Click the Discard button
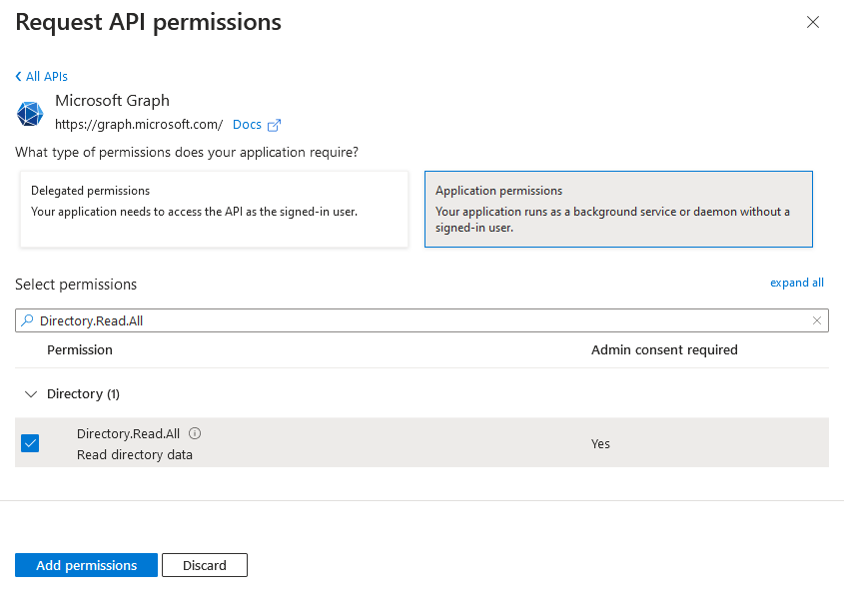The width and height of the screenshot is (844, 598). click(x=204, y=565)
